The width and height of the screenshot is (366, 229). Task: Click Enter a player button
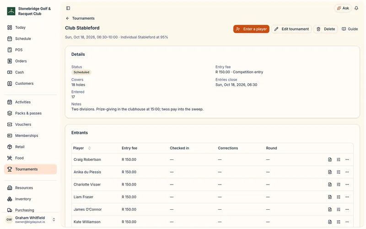[x=251, y=29]
